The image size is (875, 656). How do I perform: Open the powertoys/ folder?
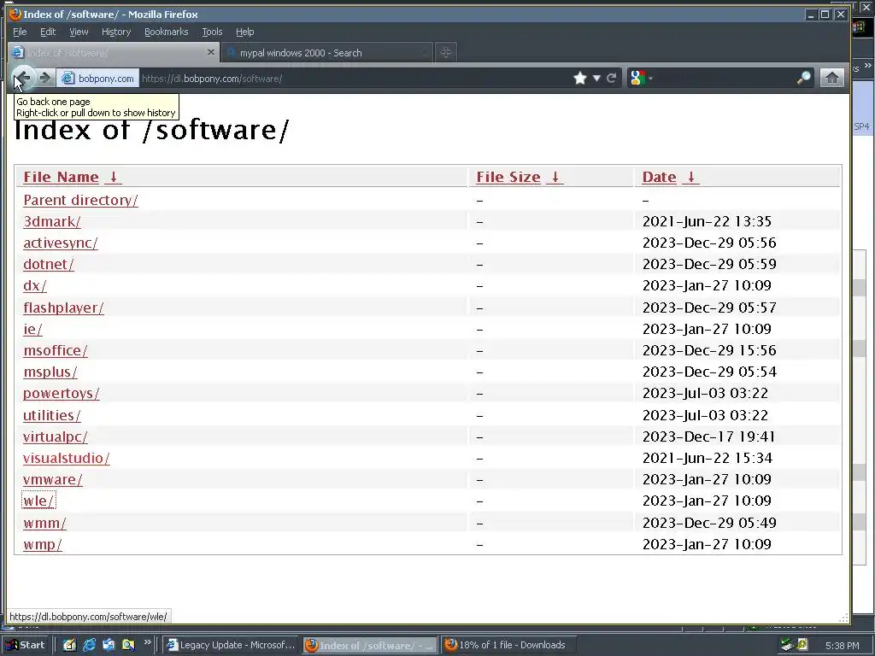(x=62, y=393)
